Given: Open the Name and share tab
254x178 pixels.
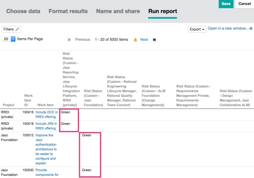Looking at the screenshot, I should click(118, 11).
